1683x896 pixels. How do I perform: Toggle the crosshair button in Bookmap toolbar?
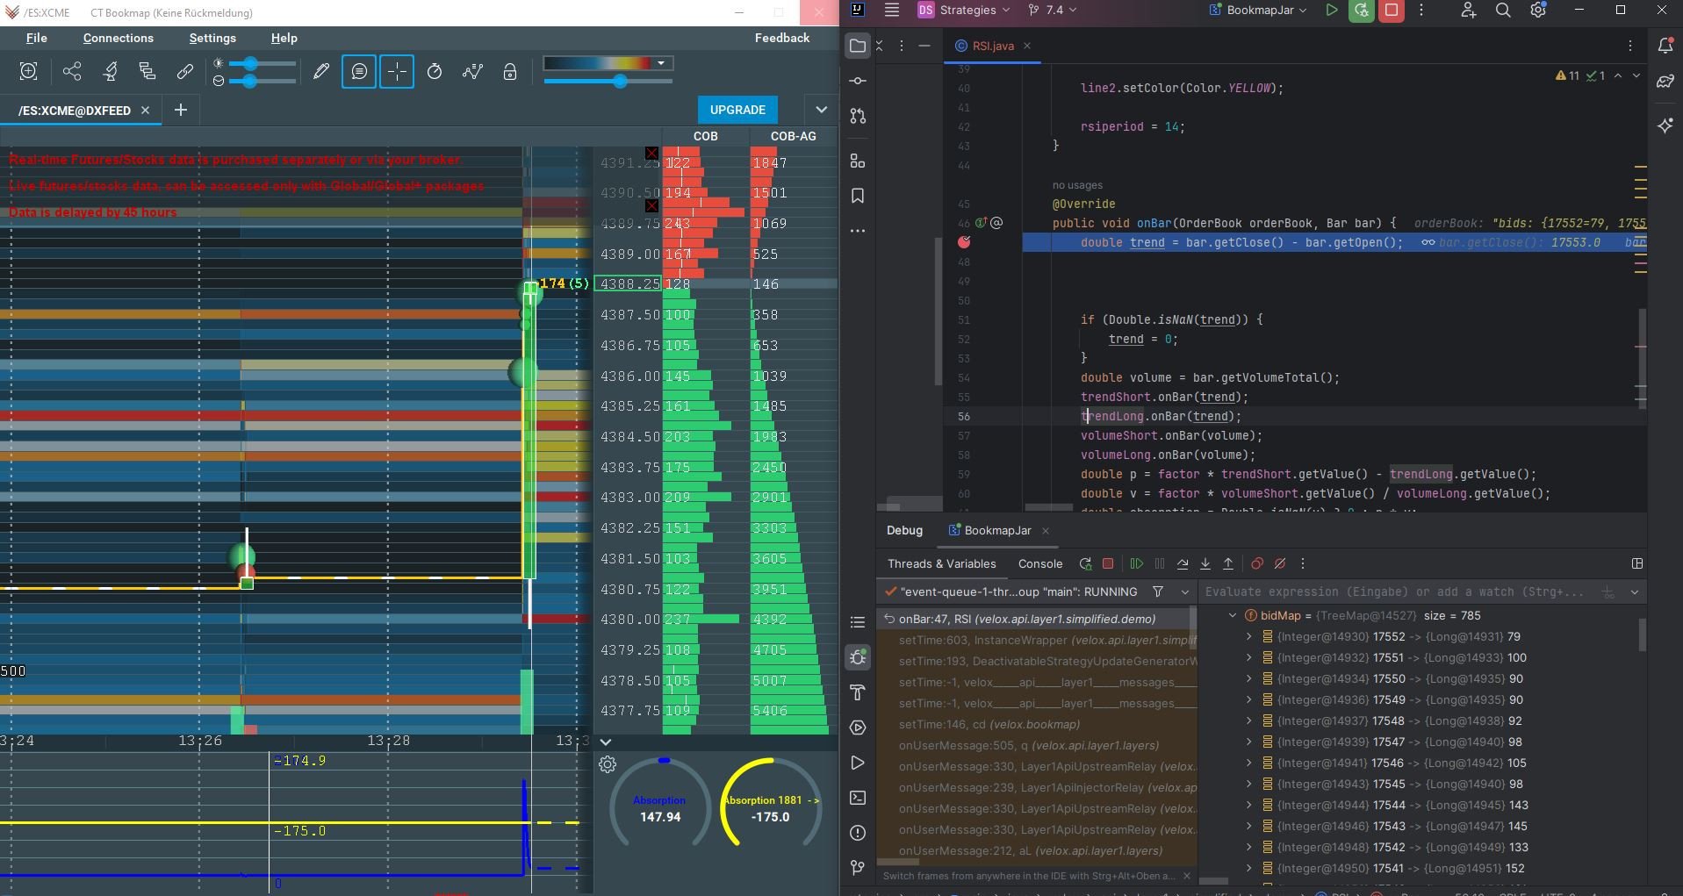coord(397,72)
